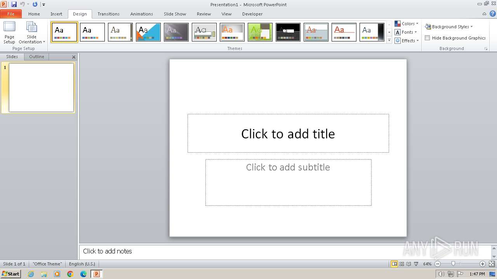Expand the full Themes gallery
This screenshot has height=279, width=497.
click(x=389, y=40)
